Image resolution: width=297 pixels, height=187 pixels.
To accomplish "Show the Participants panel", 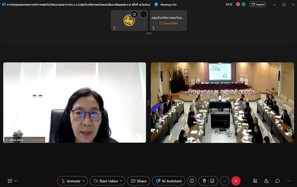I will point(266,181).
